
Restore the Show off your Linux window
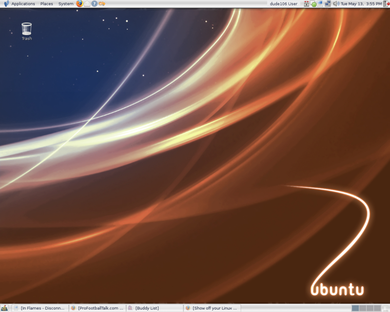(212, 308)
